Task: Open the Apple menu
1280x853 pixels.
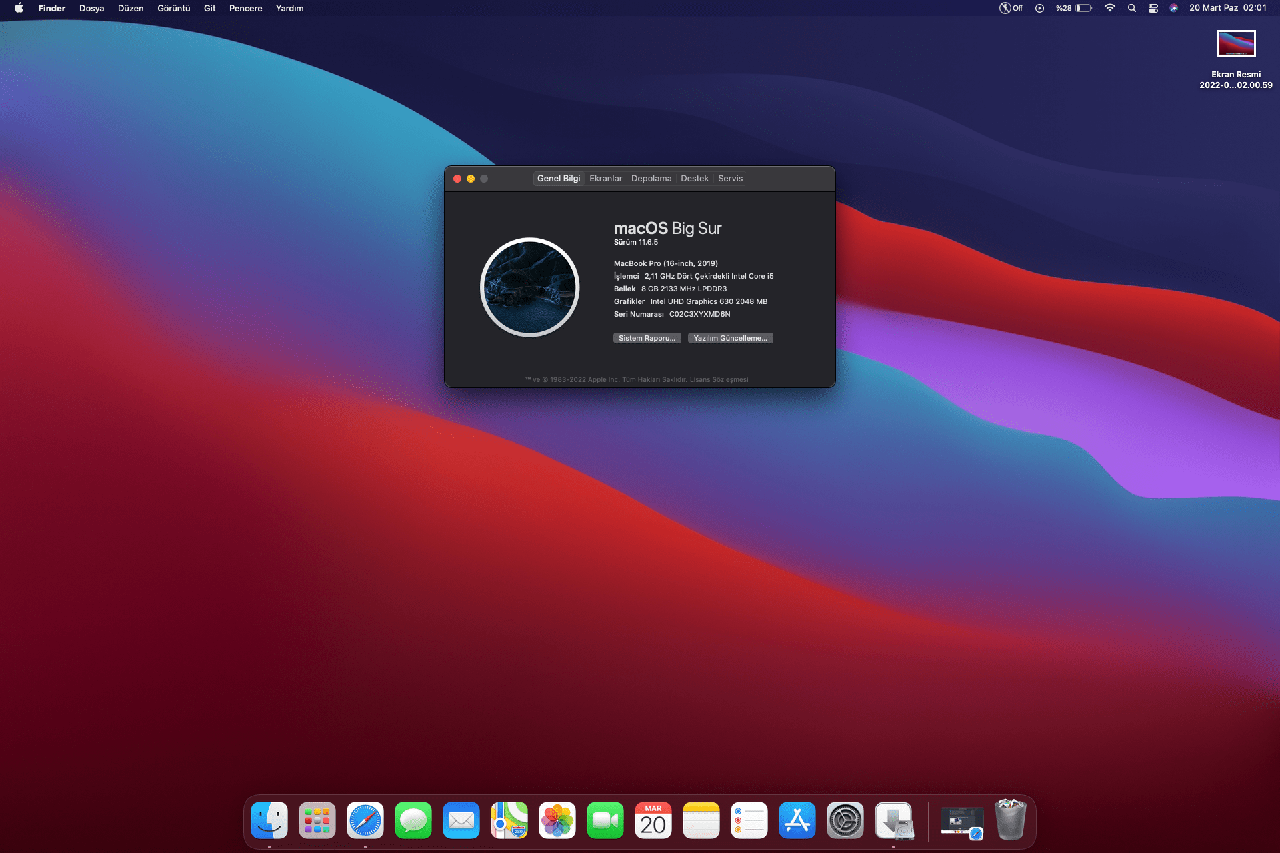Action: tap(19, 8)
